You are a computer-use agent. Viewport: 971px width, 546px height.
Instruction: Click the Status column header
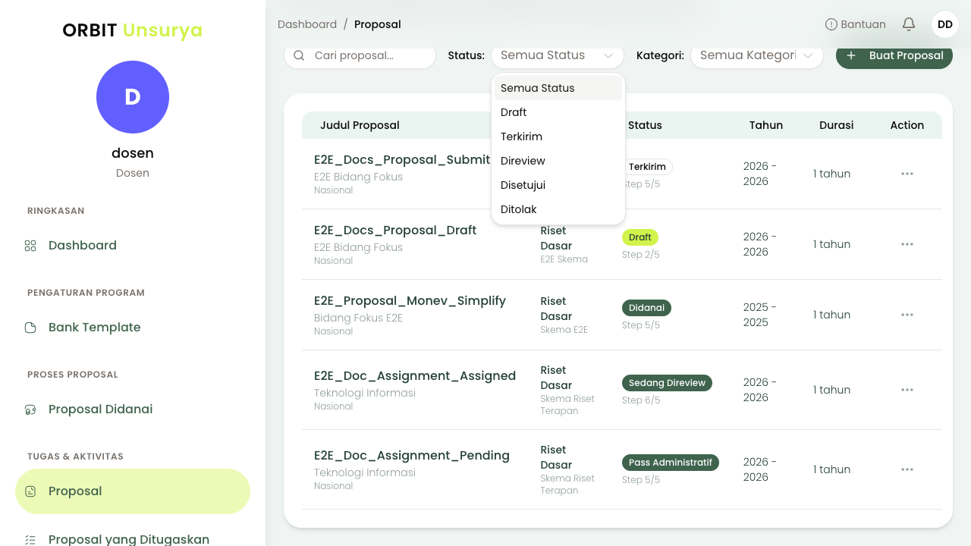pos(645,125)
